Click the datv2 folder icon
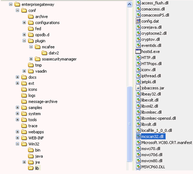The width and height of the screenshot is (193, 174). coord(44,53)
